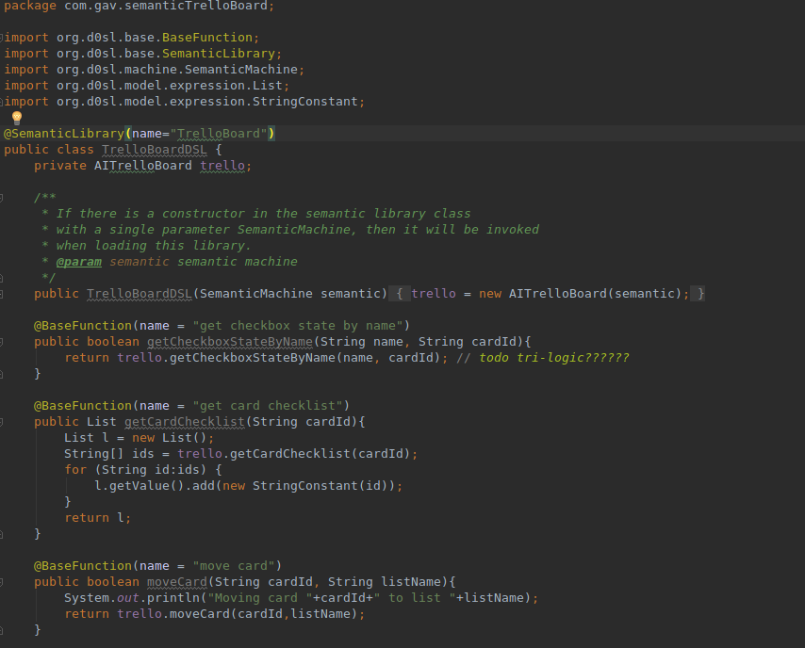This screenshot has width=805, height=648.
Task: Collapse the Javadoc comment fold marker
Action: pyautogui.click(x=2, y=198)
